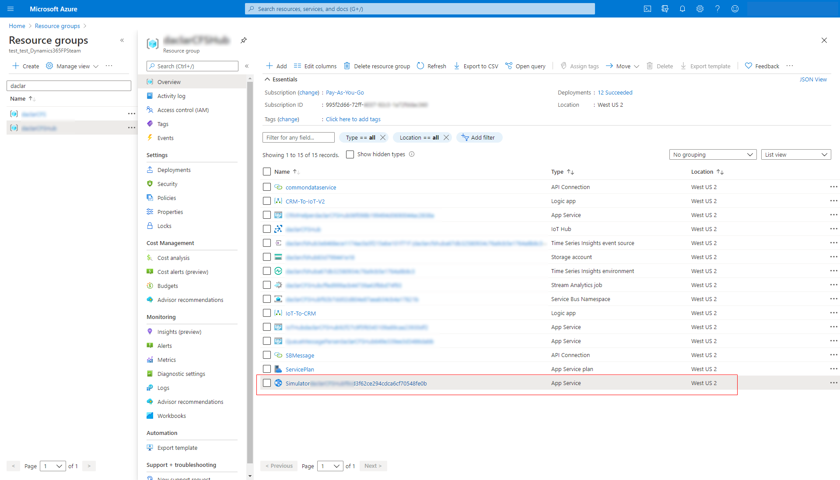Search resources in the filter input field
This screenshot has height=480, width=840.
click(x=298, y=137)
